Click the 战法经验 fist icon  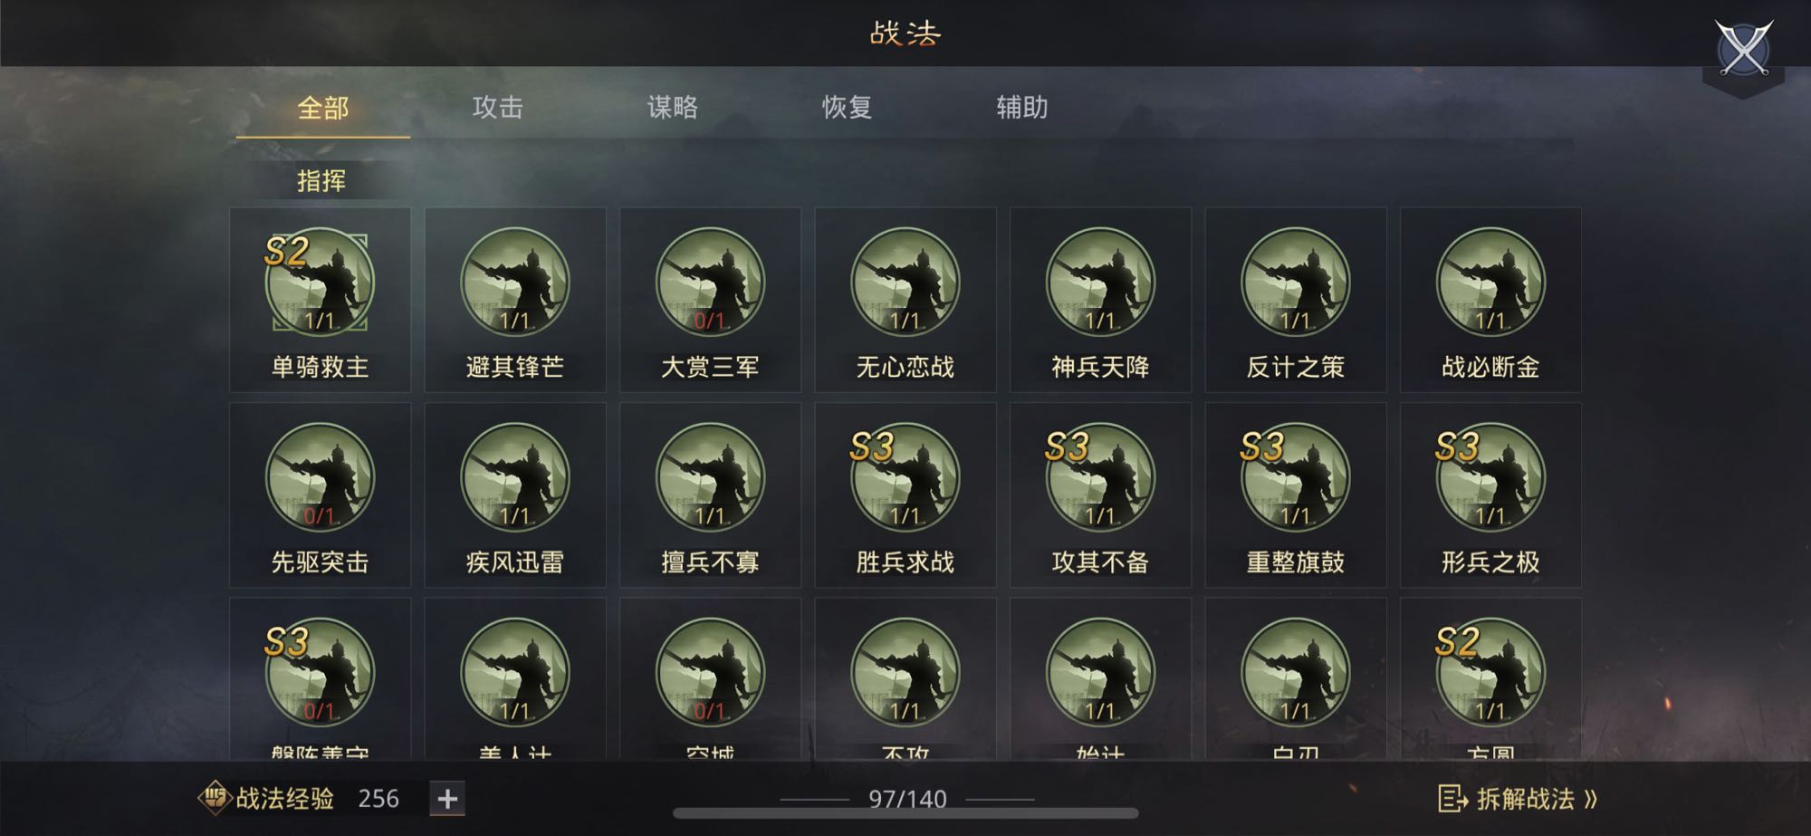tap(215, 798)
